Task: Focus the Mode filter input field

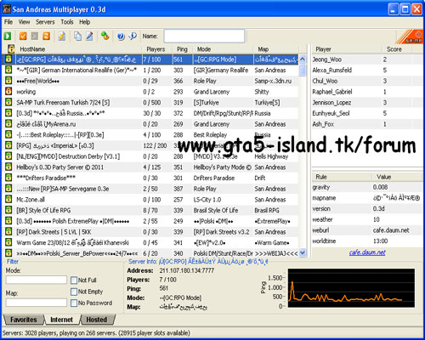Action: (37, 280)
